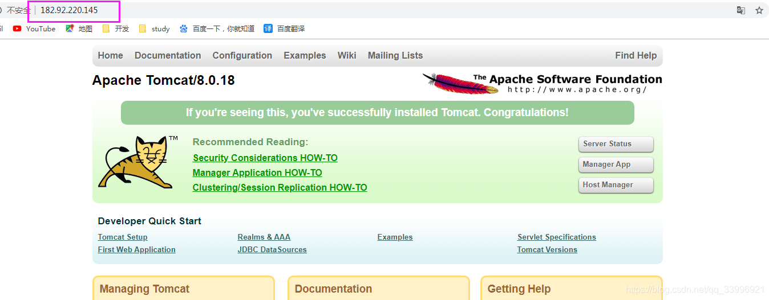Click the Managing Tomcat panel heading
Screen dimensions: 769x300
144,289
